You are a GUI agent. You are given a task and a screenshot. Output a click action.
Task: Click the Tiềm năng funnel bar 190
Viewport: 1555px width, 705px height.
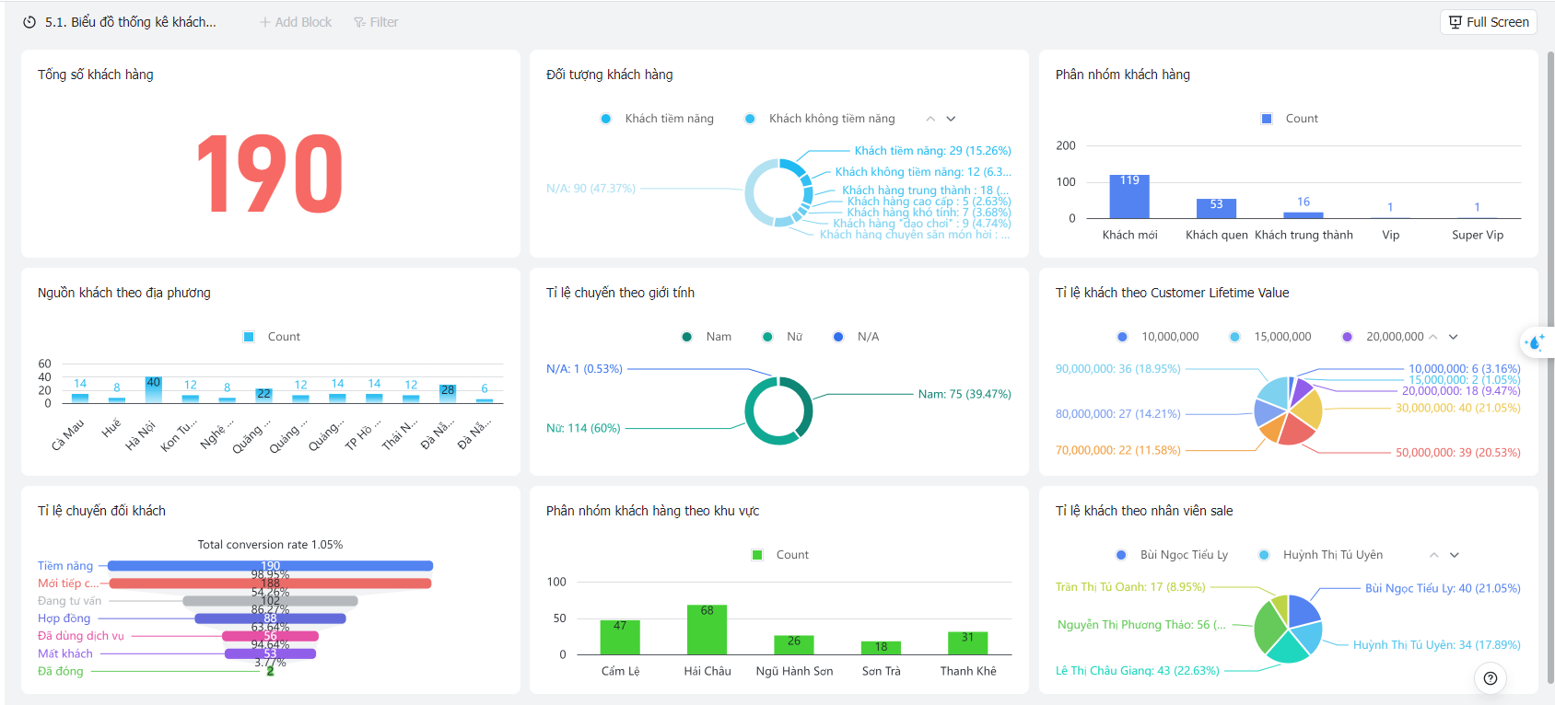(x=271, y=566)
